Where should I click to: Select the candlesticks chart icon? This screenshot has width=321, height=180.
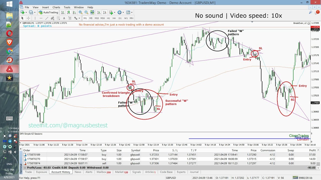tap(68, 12)
